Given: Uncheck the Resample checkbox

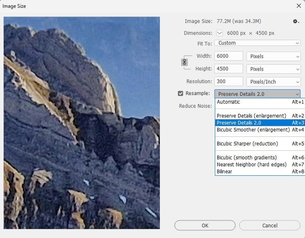Looking at the screenshot, I should [181, 93].
